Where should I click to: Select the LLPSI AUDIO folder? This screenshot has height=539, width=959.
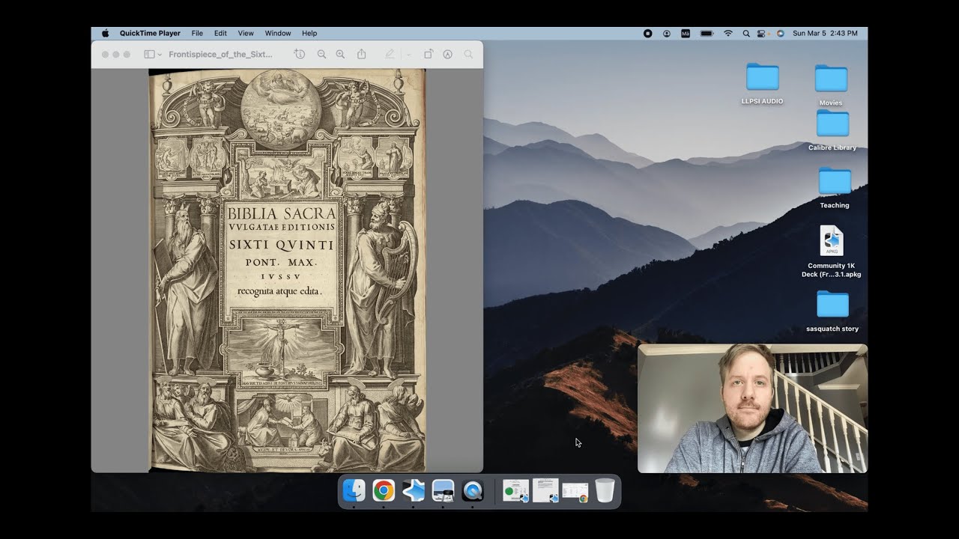[763, 84]
